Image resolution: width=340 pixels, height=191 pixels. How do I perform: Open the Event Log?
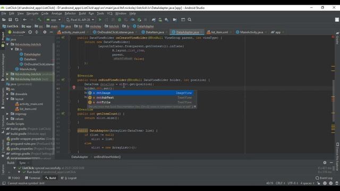click(x=324, y=178)
